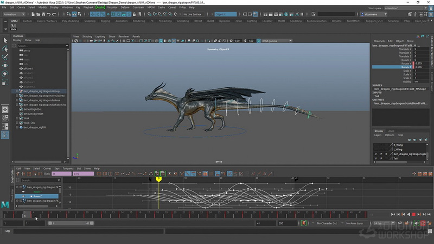Viewport: 434px width, 244px height.
Task: Click the Redo arrow icon
Action: (x=54, y=14)
